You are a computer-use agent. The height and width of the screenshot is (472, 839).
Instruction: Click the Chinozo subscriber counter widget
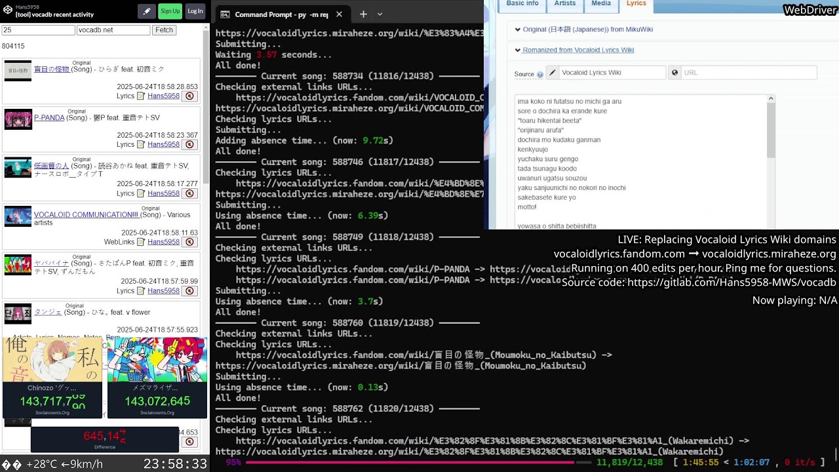click(52, 378)
